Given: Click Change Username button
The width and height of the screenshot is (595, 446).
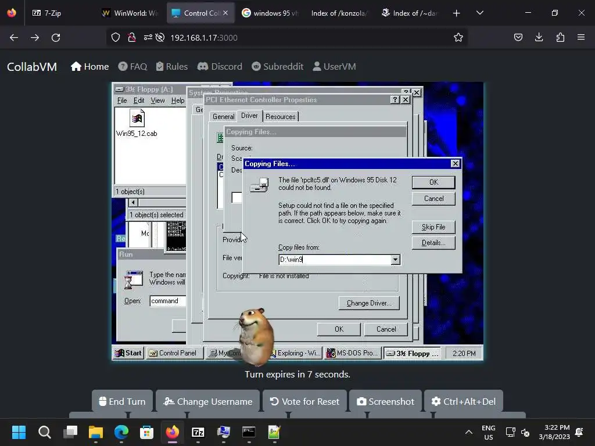Looking at the screenshot, I should pos(207,401).
